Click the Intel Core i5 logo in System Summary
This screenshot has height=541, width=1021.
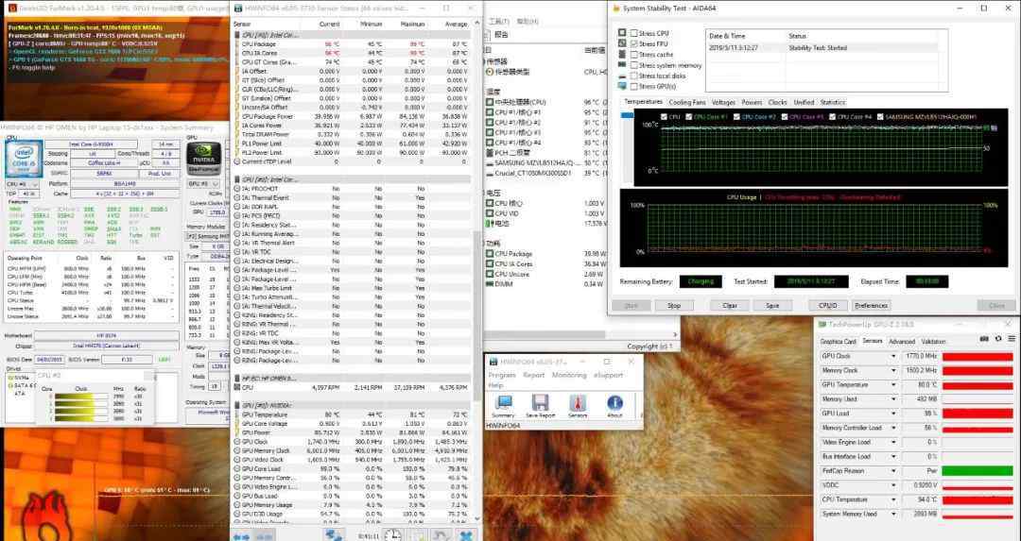(24, 159)
